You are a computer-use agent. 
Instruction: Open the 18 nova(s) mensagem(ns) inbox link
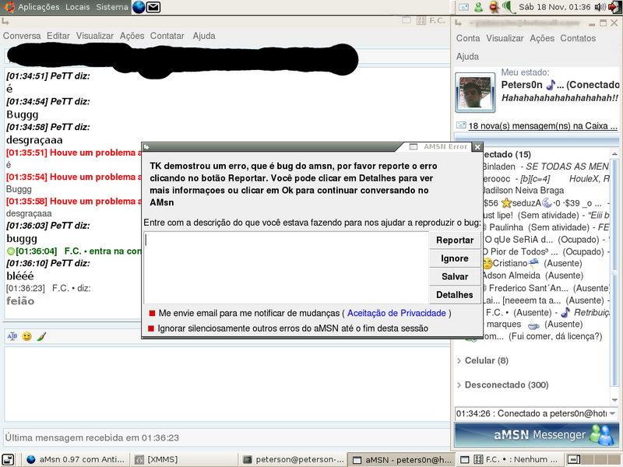[543, 126]
